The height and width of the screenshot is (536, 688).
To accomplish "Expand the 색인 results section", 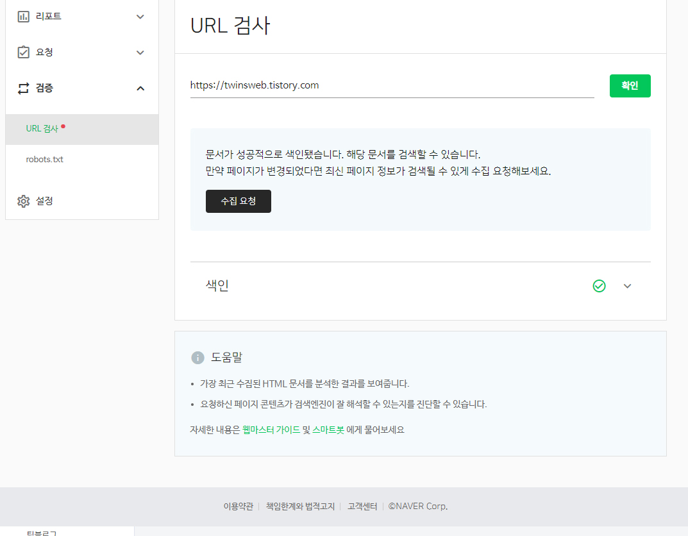I will click(627, 285).
